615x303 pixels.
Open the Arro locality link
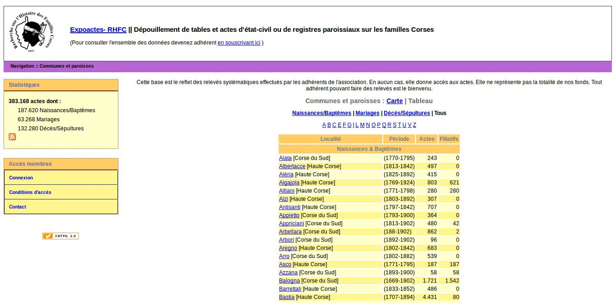pos(284,256)
